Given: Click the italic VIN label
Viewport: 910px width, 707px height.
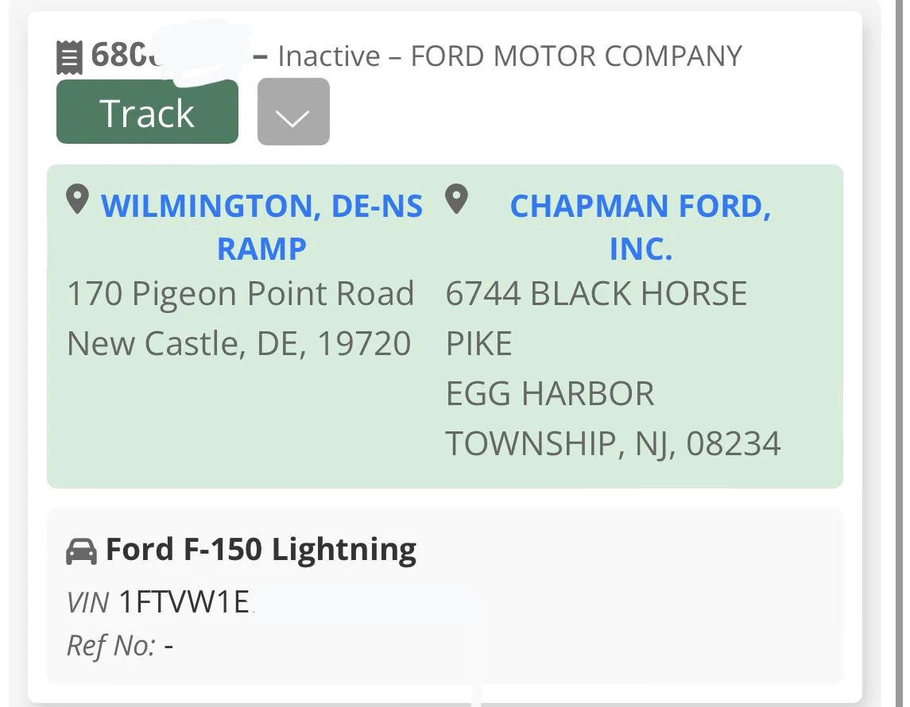Looking at the screenshot, I should [x=88, y=603].
